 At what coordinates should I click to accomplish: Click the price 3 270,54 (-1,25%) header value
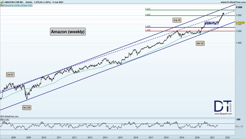tap(42, 2)
